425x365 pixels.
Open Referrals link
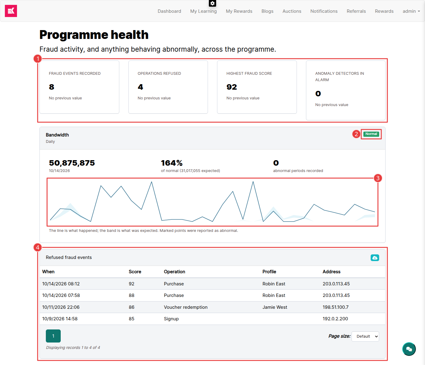pyautogui.click(x=356, y=11)
